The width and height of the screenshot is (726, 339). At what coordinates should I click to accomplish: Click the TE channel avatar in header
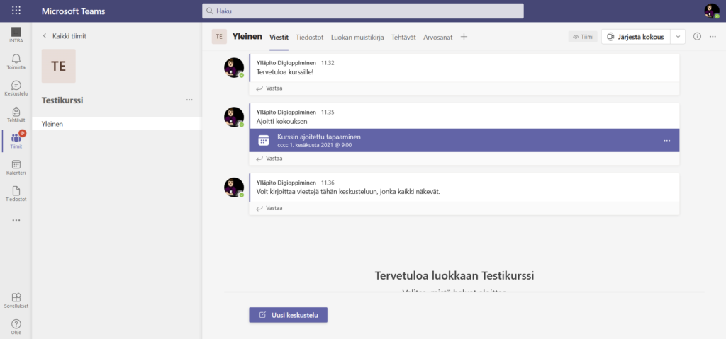[220, 37]
